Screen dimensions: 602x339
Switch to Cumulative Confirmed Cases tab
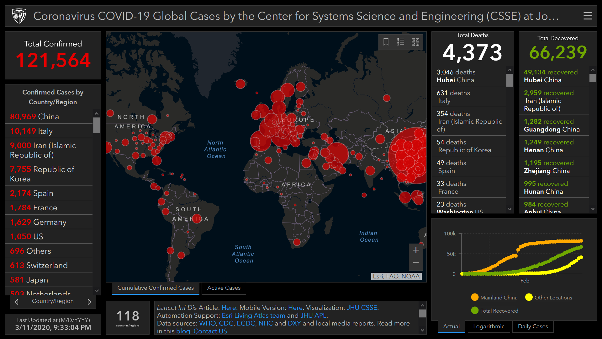pos(156,288)
